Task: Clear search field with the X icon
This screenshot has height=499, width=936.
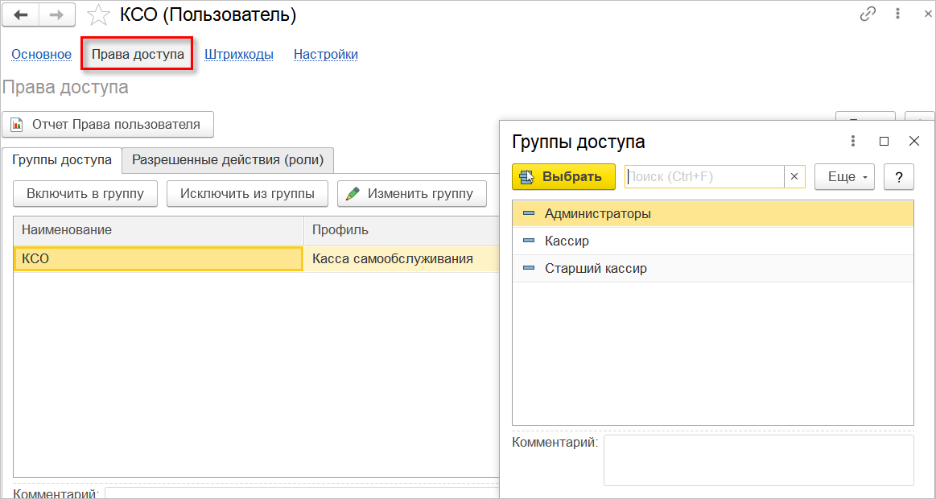Action: point(794,177)
